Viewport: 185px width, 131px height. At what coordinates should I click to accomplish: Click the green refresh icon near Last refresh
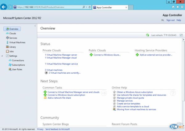pyautogui.click(x=147, y=35)
